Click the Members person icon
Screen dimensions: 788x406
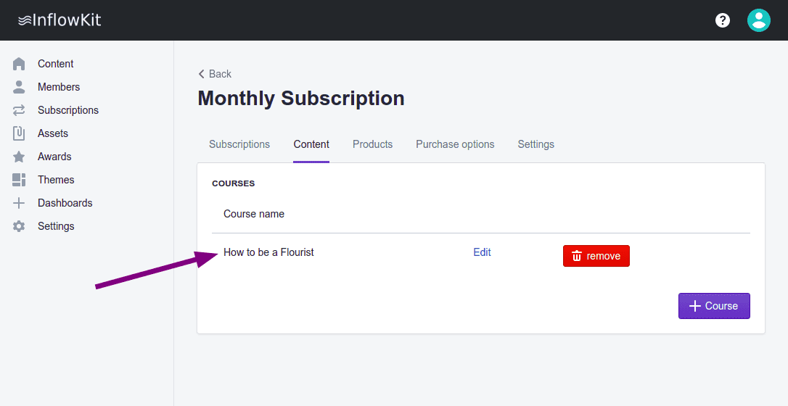pos(19,87)
